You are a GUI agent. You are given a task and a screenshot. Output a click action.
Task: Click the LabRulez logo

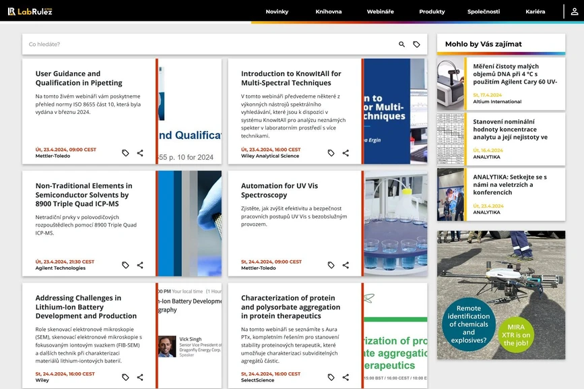pos(30,11)
